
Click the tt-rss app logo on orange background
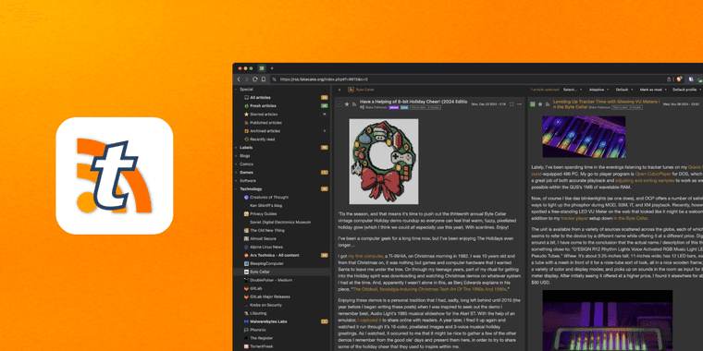pyautogui.click(x=115, y=175)
